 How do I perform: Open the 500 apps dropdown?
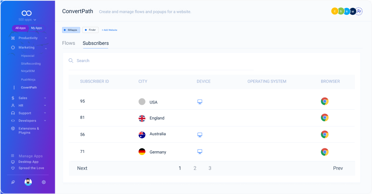point(28,19)
